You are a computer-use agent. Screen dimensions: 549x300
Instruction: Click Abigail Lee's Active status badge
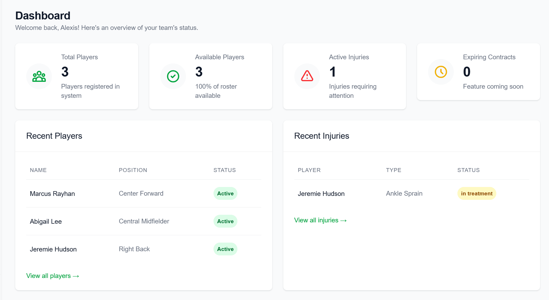(225, 221)
